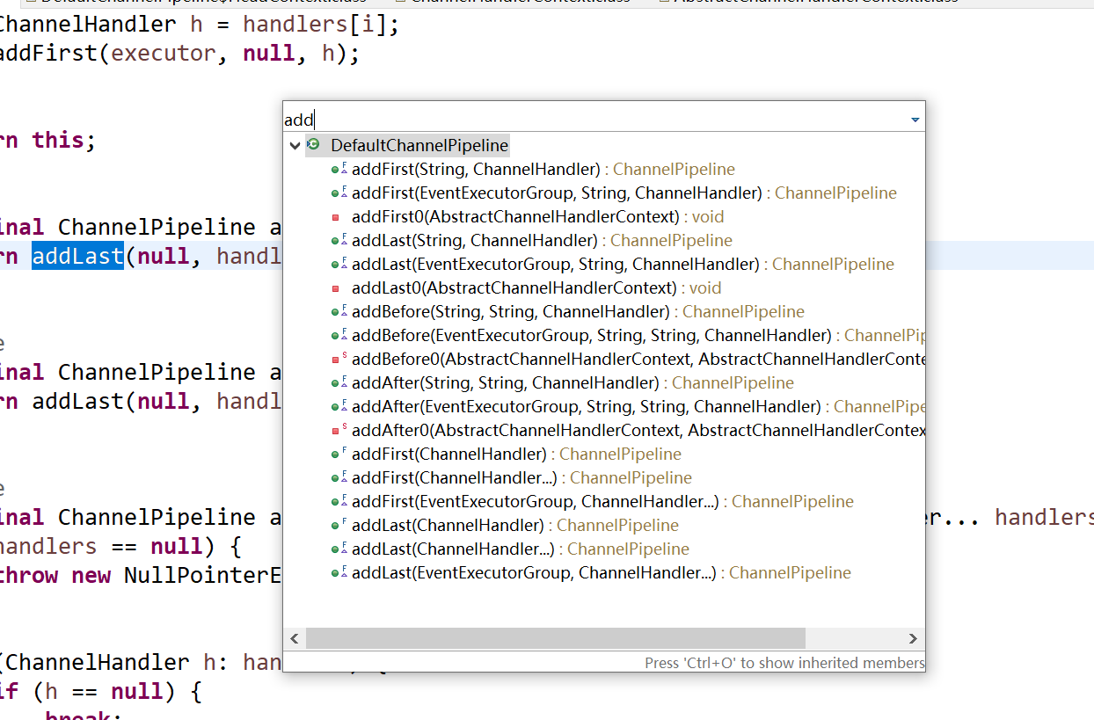Click red static icon of addBefore0

pos(339,359)
